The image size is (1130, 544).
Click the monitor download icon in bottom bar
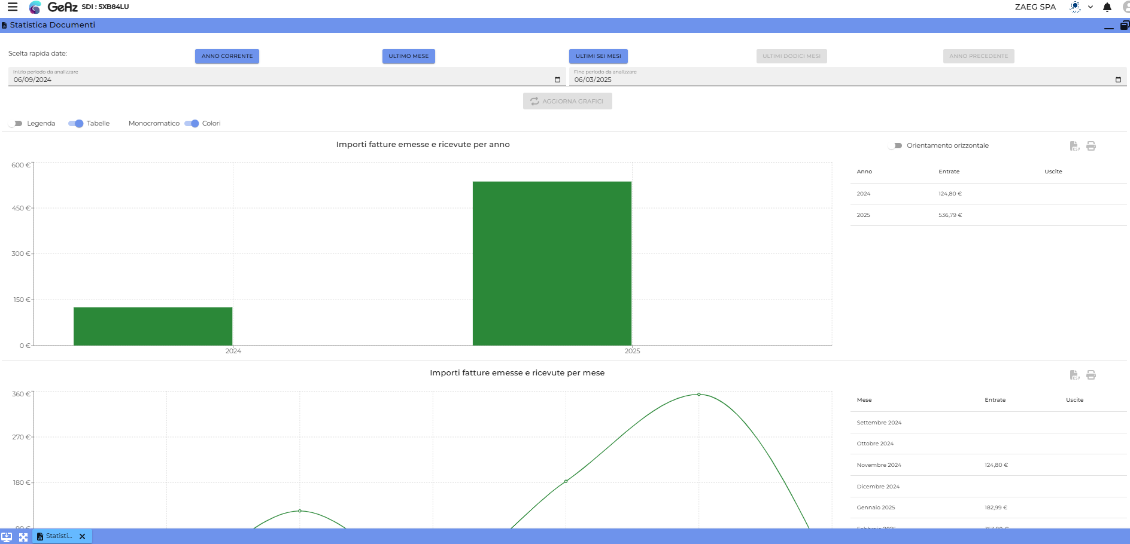pyautogui.click(x=7, y=537)
